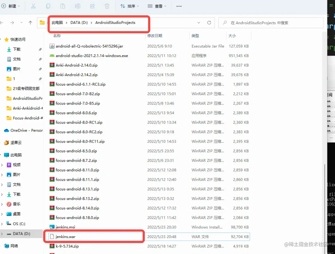This screenshot has width=335, height=254.
Task: Expand the 视频 tree node arrow
Action: click(x=2, y=165)
